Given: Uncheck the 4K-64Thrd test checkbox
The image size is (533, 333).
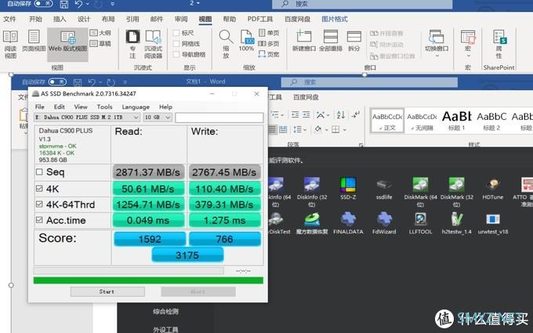Looking at the screenshot, I should (39, 205).
